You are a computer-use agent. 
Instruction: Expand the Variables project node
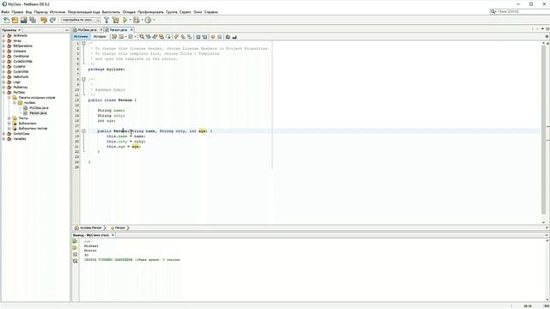pos(3,139)
